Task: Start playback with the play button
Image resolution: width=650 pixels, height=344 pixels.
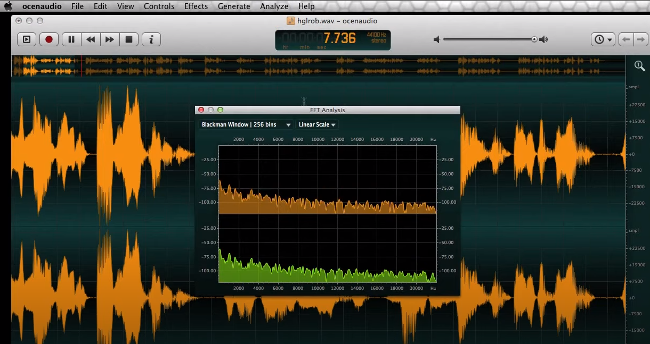Action: pos(26,39)
